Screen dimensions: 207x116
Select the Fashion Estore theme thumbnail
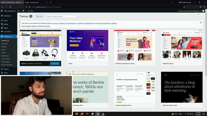click(x=182, y=45)
